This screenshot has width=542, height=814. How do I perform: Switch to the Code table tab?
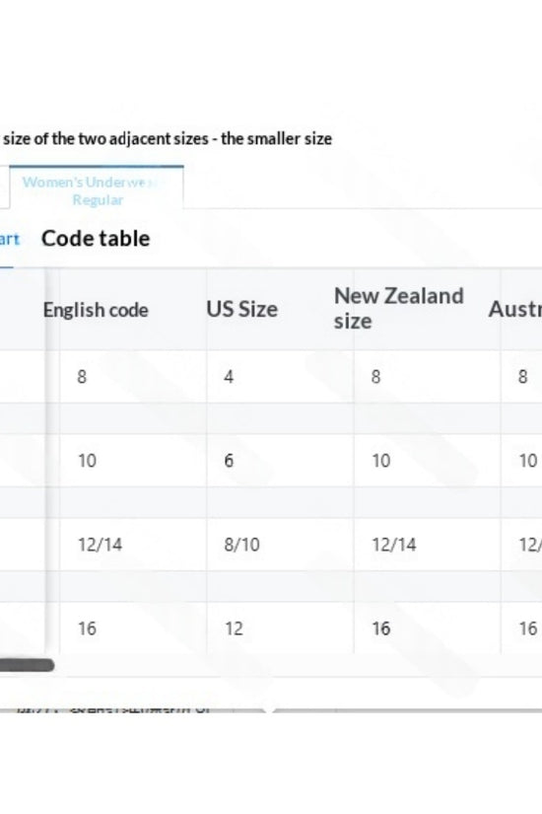(96, 239)
